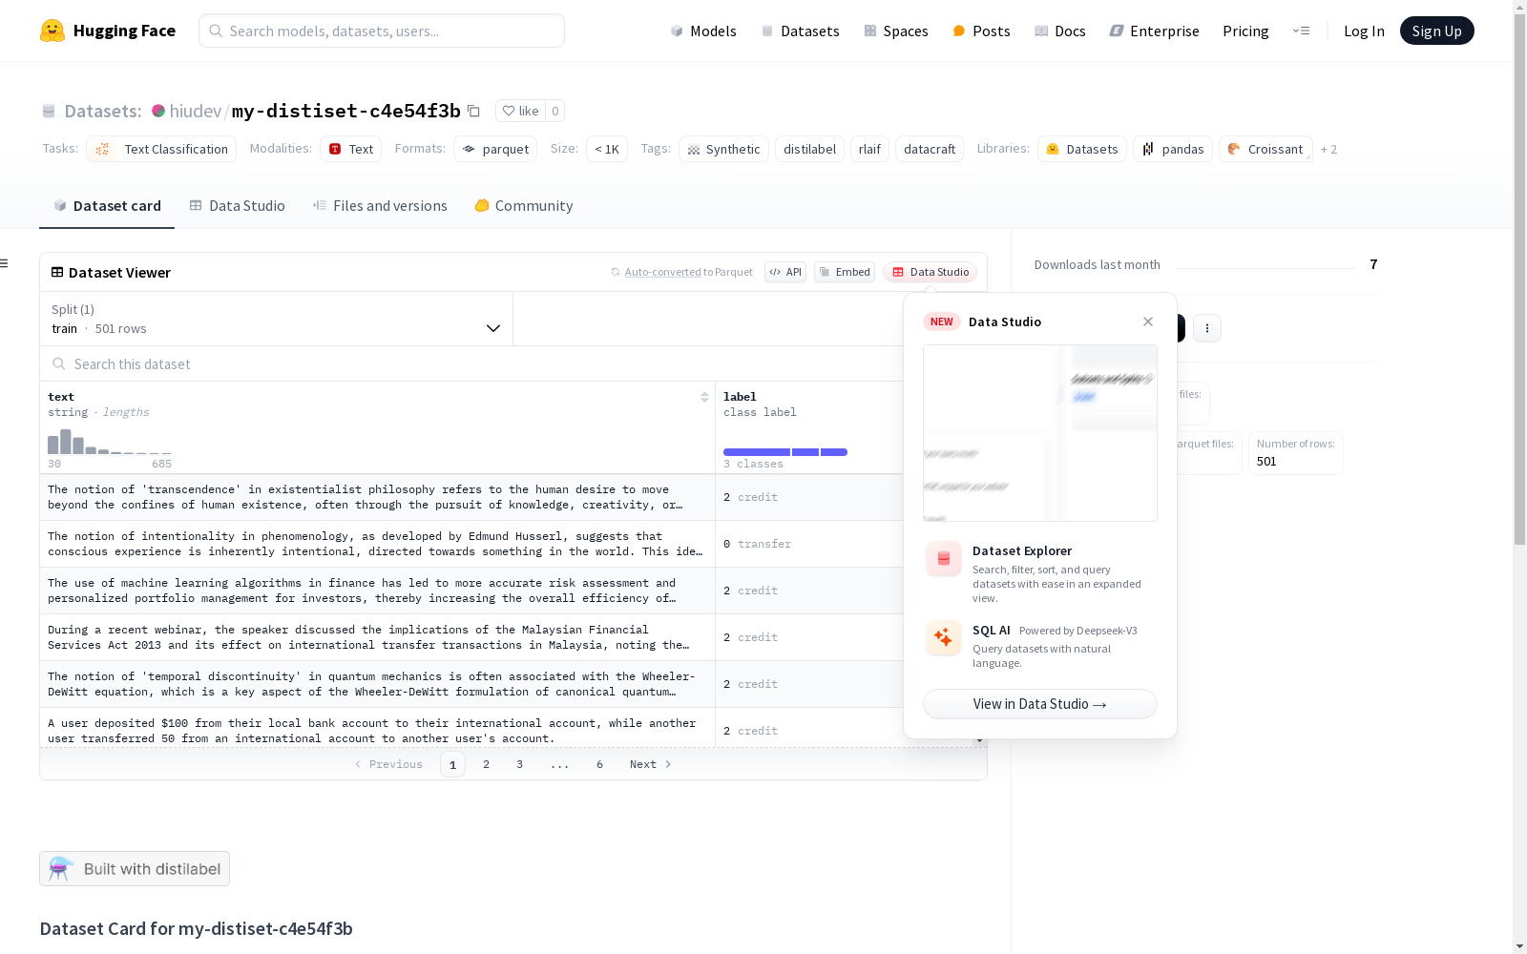Select the label cell reading "0 transfer"
This screenshot has width=1527, height=954.
click(809, 544)
